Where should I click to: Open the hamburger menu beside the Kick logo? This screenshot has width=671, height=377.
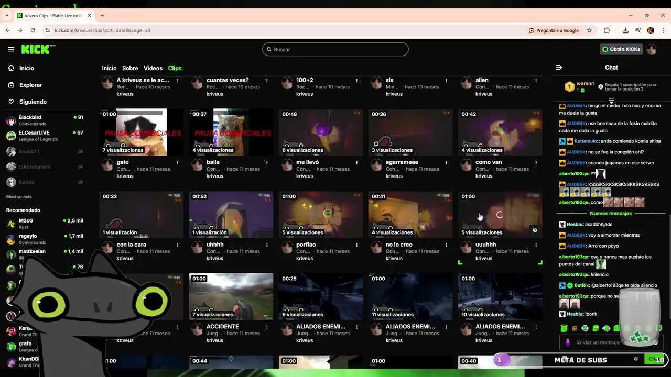[x=11, y=49]
